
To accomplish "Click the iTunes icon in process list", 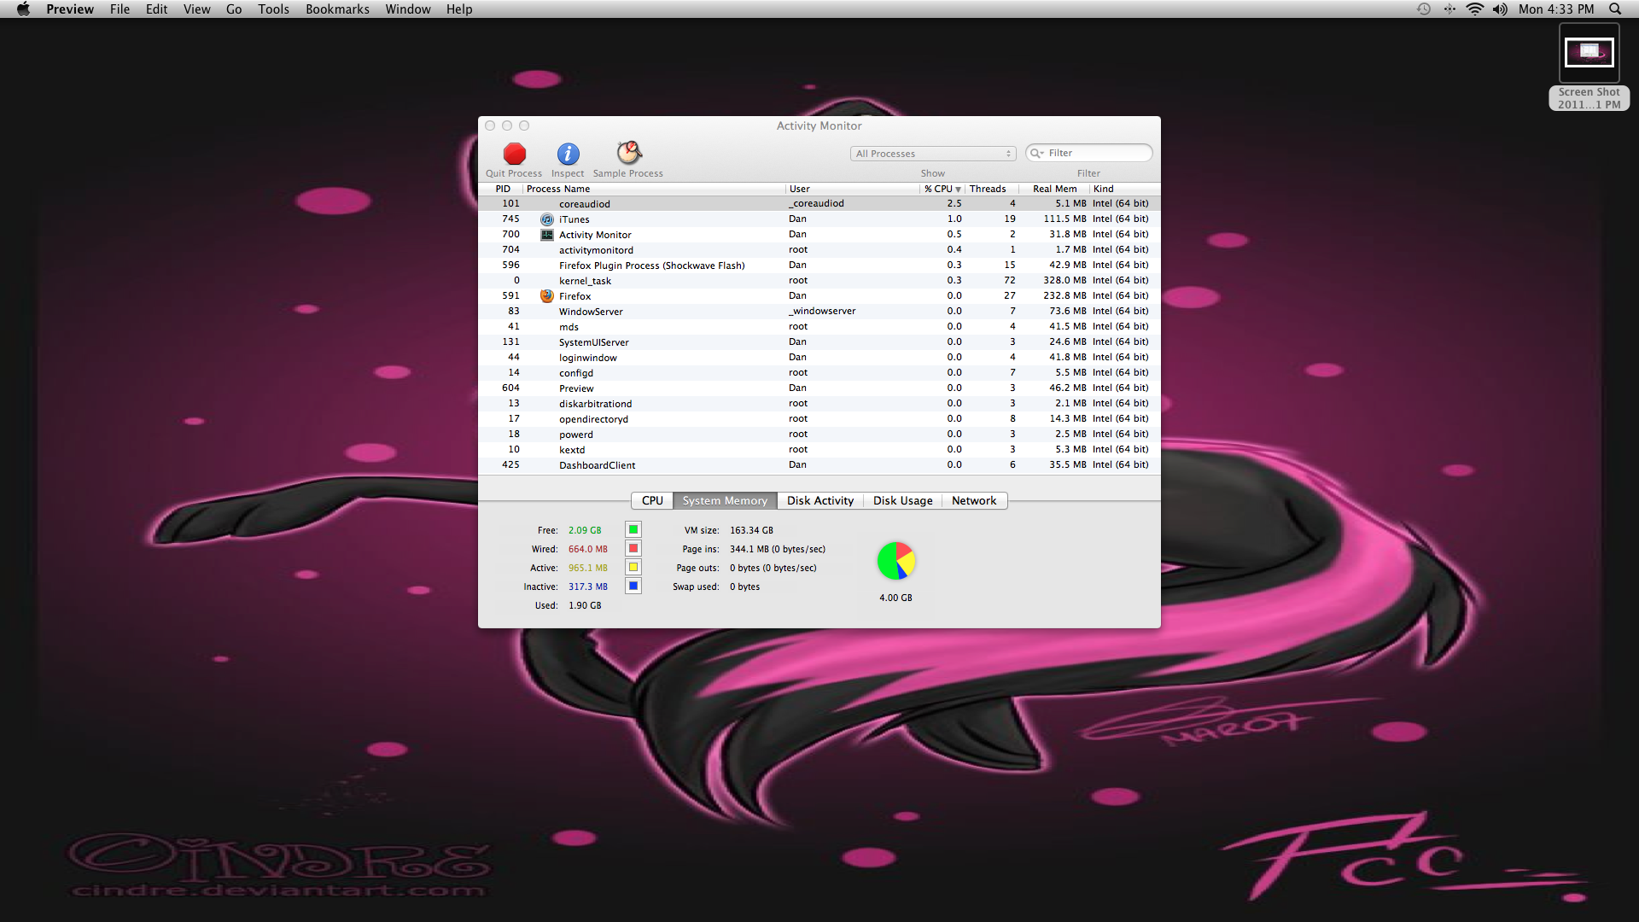I will (x=547, y=219).
